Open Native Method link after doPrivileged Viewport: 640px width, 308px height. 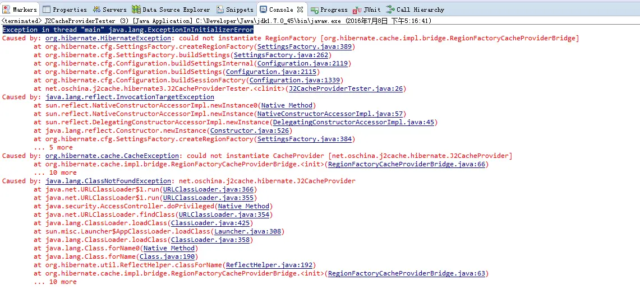(243, 206)
